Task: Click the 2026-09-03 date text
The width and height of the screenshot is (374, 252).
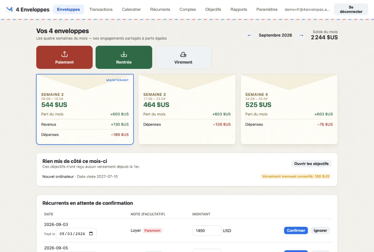Action: [56, 225]
